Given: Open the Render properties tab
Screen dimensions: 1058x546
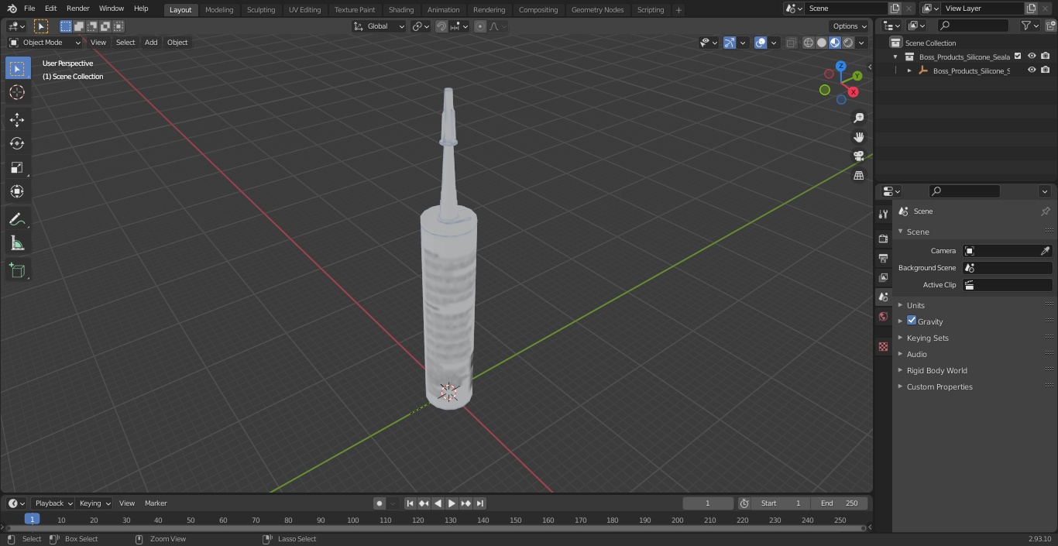Looking at the screenshot, I should [883, 239].
